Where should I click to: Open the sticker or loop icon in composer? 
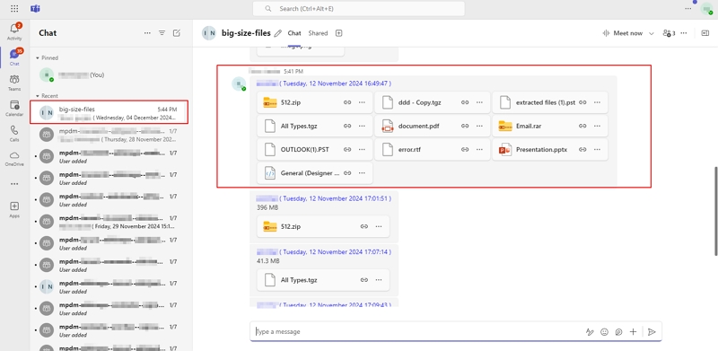click(x=618, y=332)
